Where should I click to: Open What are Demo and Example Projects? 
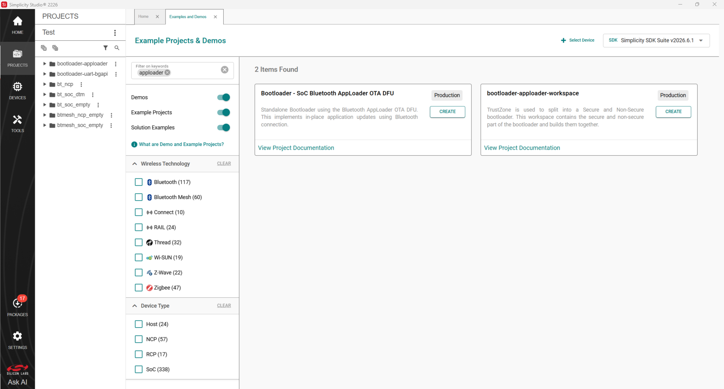pos(178,144)
